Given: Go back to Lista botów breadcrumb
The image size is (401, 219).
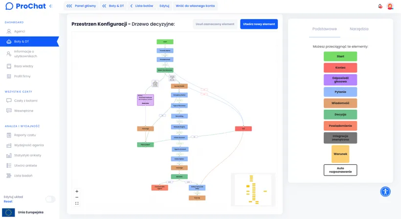Looking at the screenshot, I should (141, 6).
